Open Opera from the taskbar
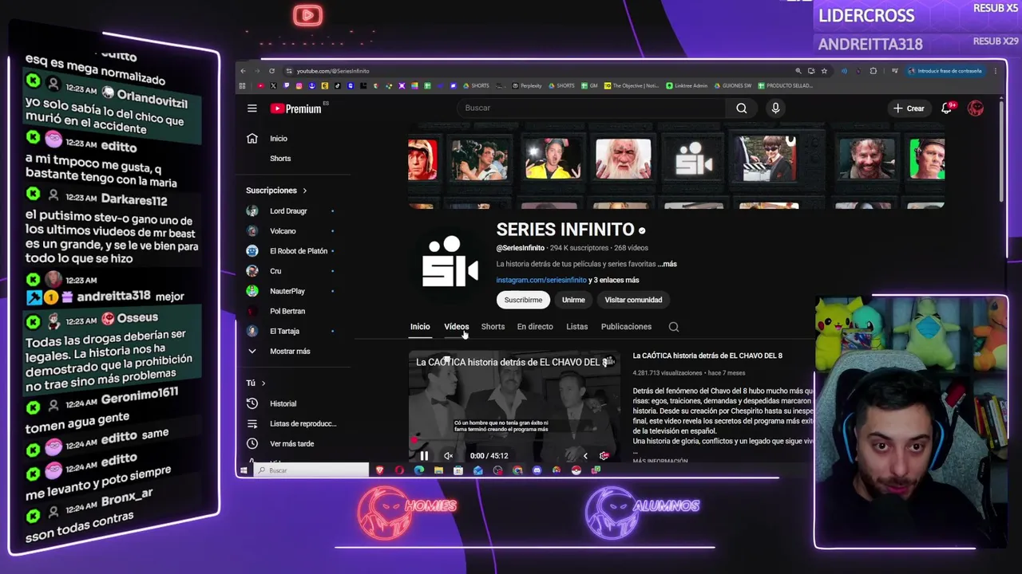 [x=399, y=470]
